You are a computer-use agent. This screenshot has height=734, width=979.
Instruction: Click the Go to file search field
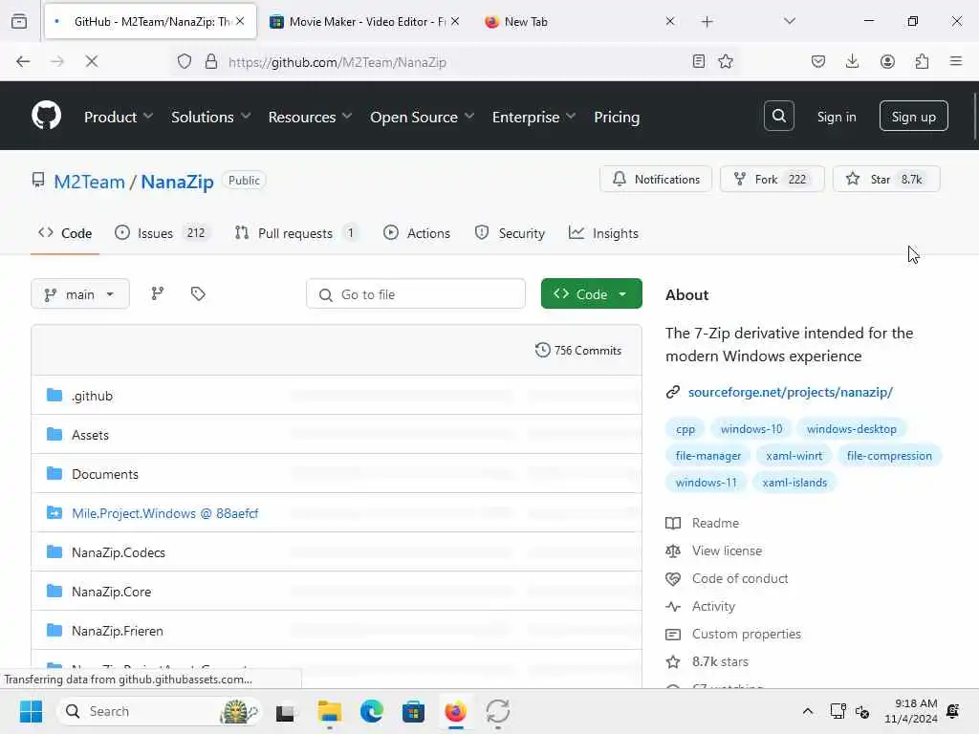416,294
